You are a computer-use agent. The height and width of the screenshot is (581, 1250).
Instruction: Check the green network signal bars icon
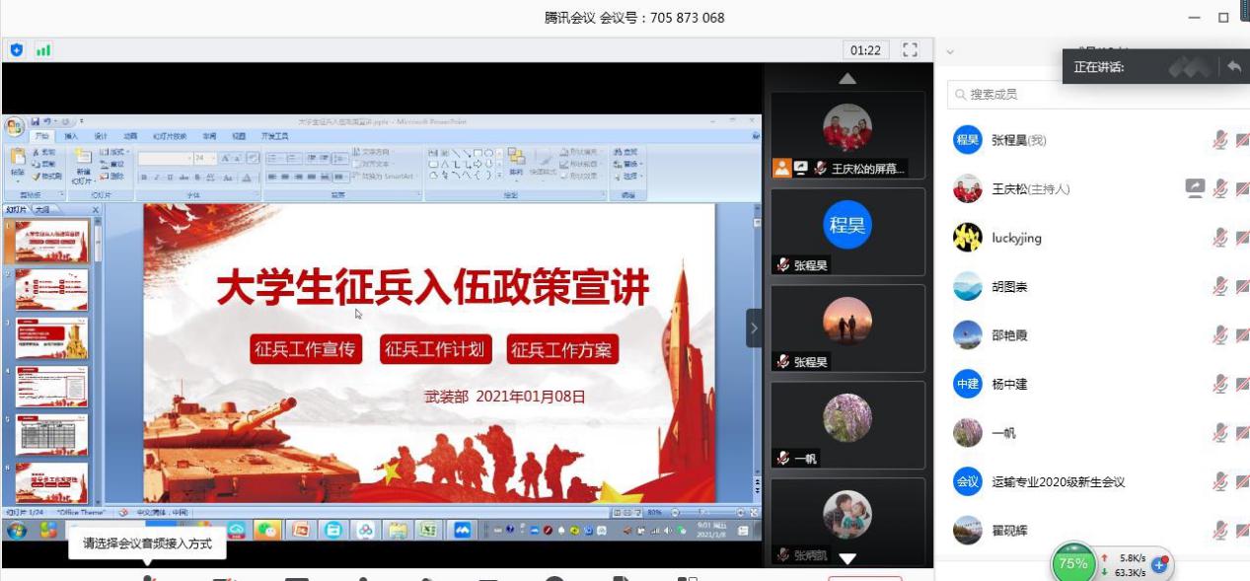[43, 49]
